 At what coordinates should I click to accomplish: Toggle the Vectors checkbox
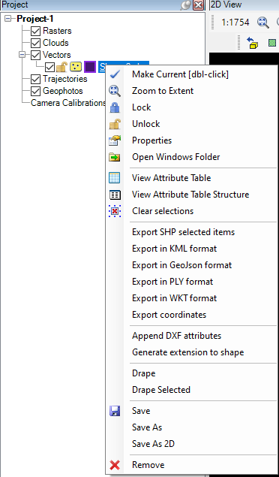(36, 55)
